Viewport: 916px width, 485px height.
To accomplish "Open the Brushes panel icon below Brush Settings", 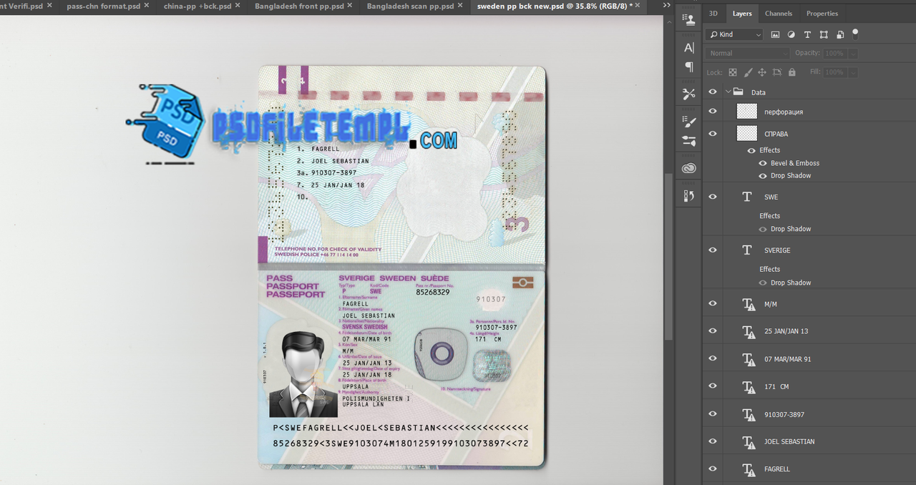I will [689, 141].
